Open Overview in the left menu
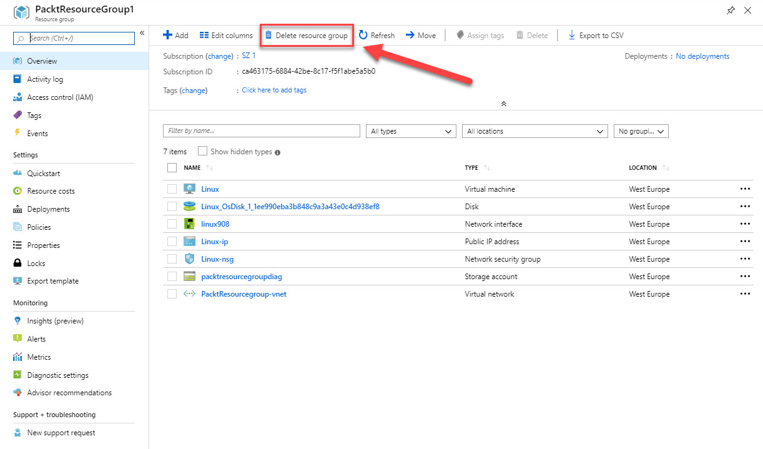This screenshot has width=763, height=449. (x=74, y=61)
